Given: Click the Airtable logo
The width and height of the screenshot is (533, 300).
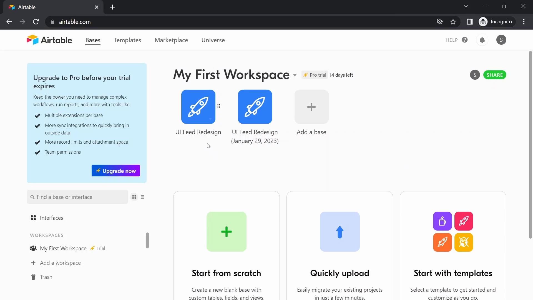Looking at the screenshot, I should 49,40.
